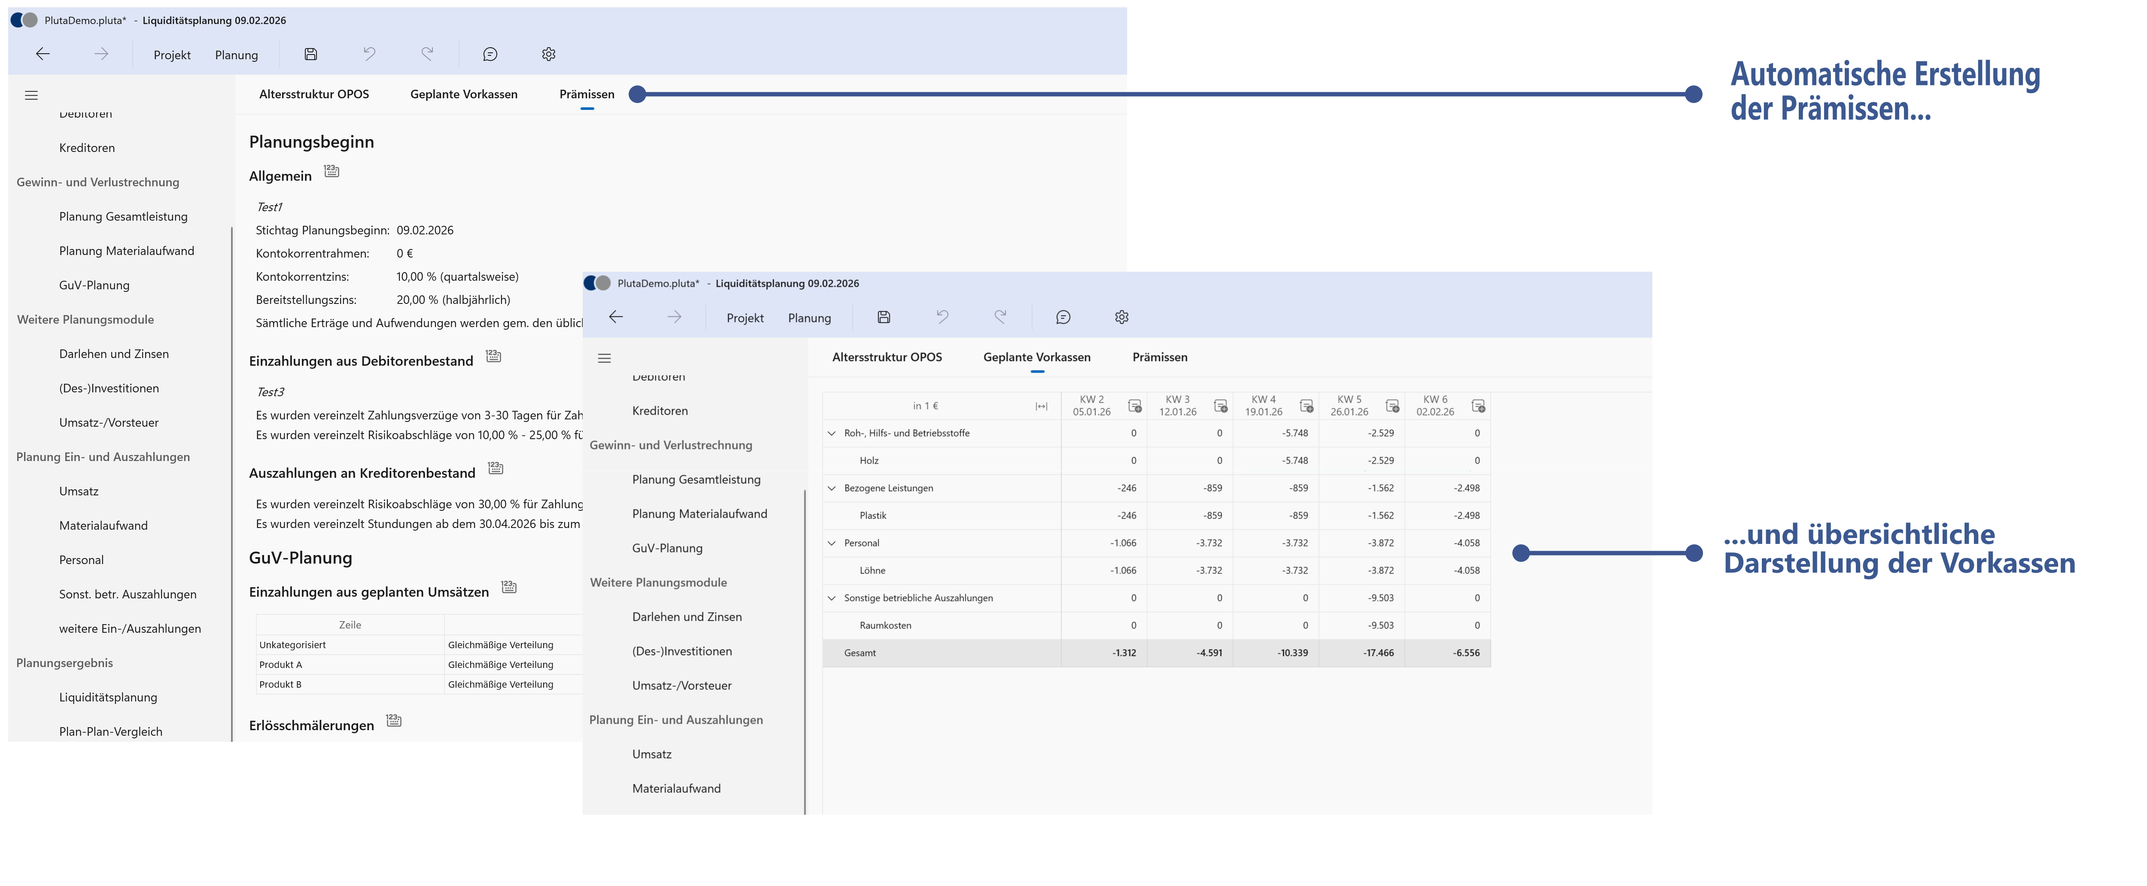Click the column width fit icon beside 'in 1 €'
Screen dimensions: 2147x886
click(1041, 406)
